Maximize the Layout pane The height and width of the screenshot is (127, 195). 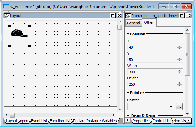113,16
